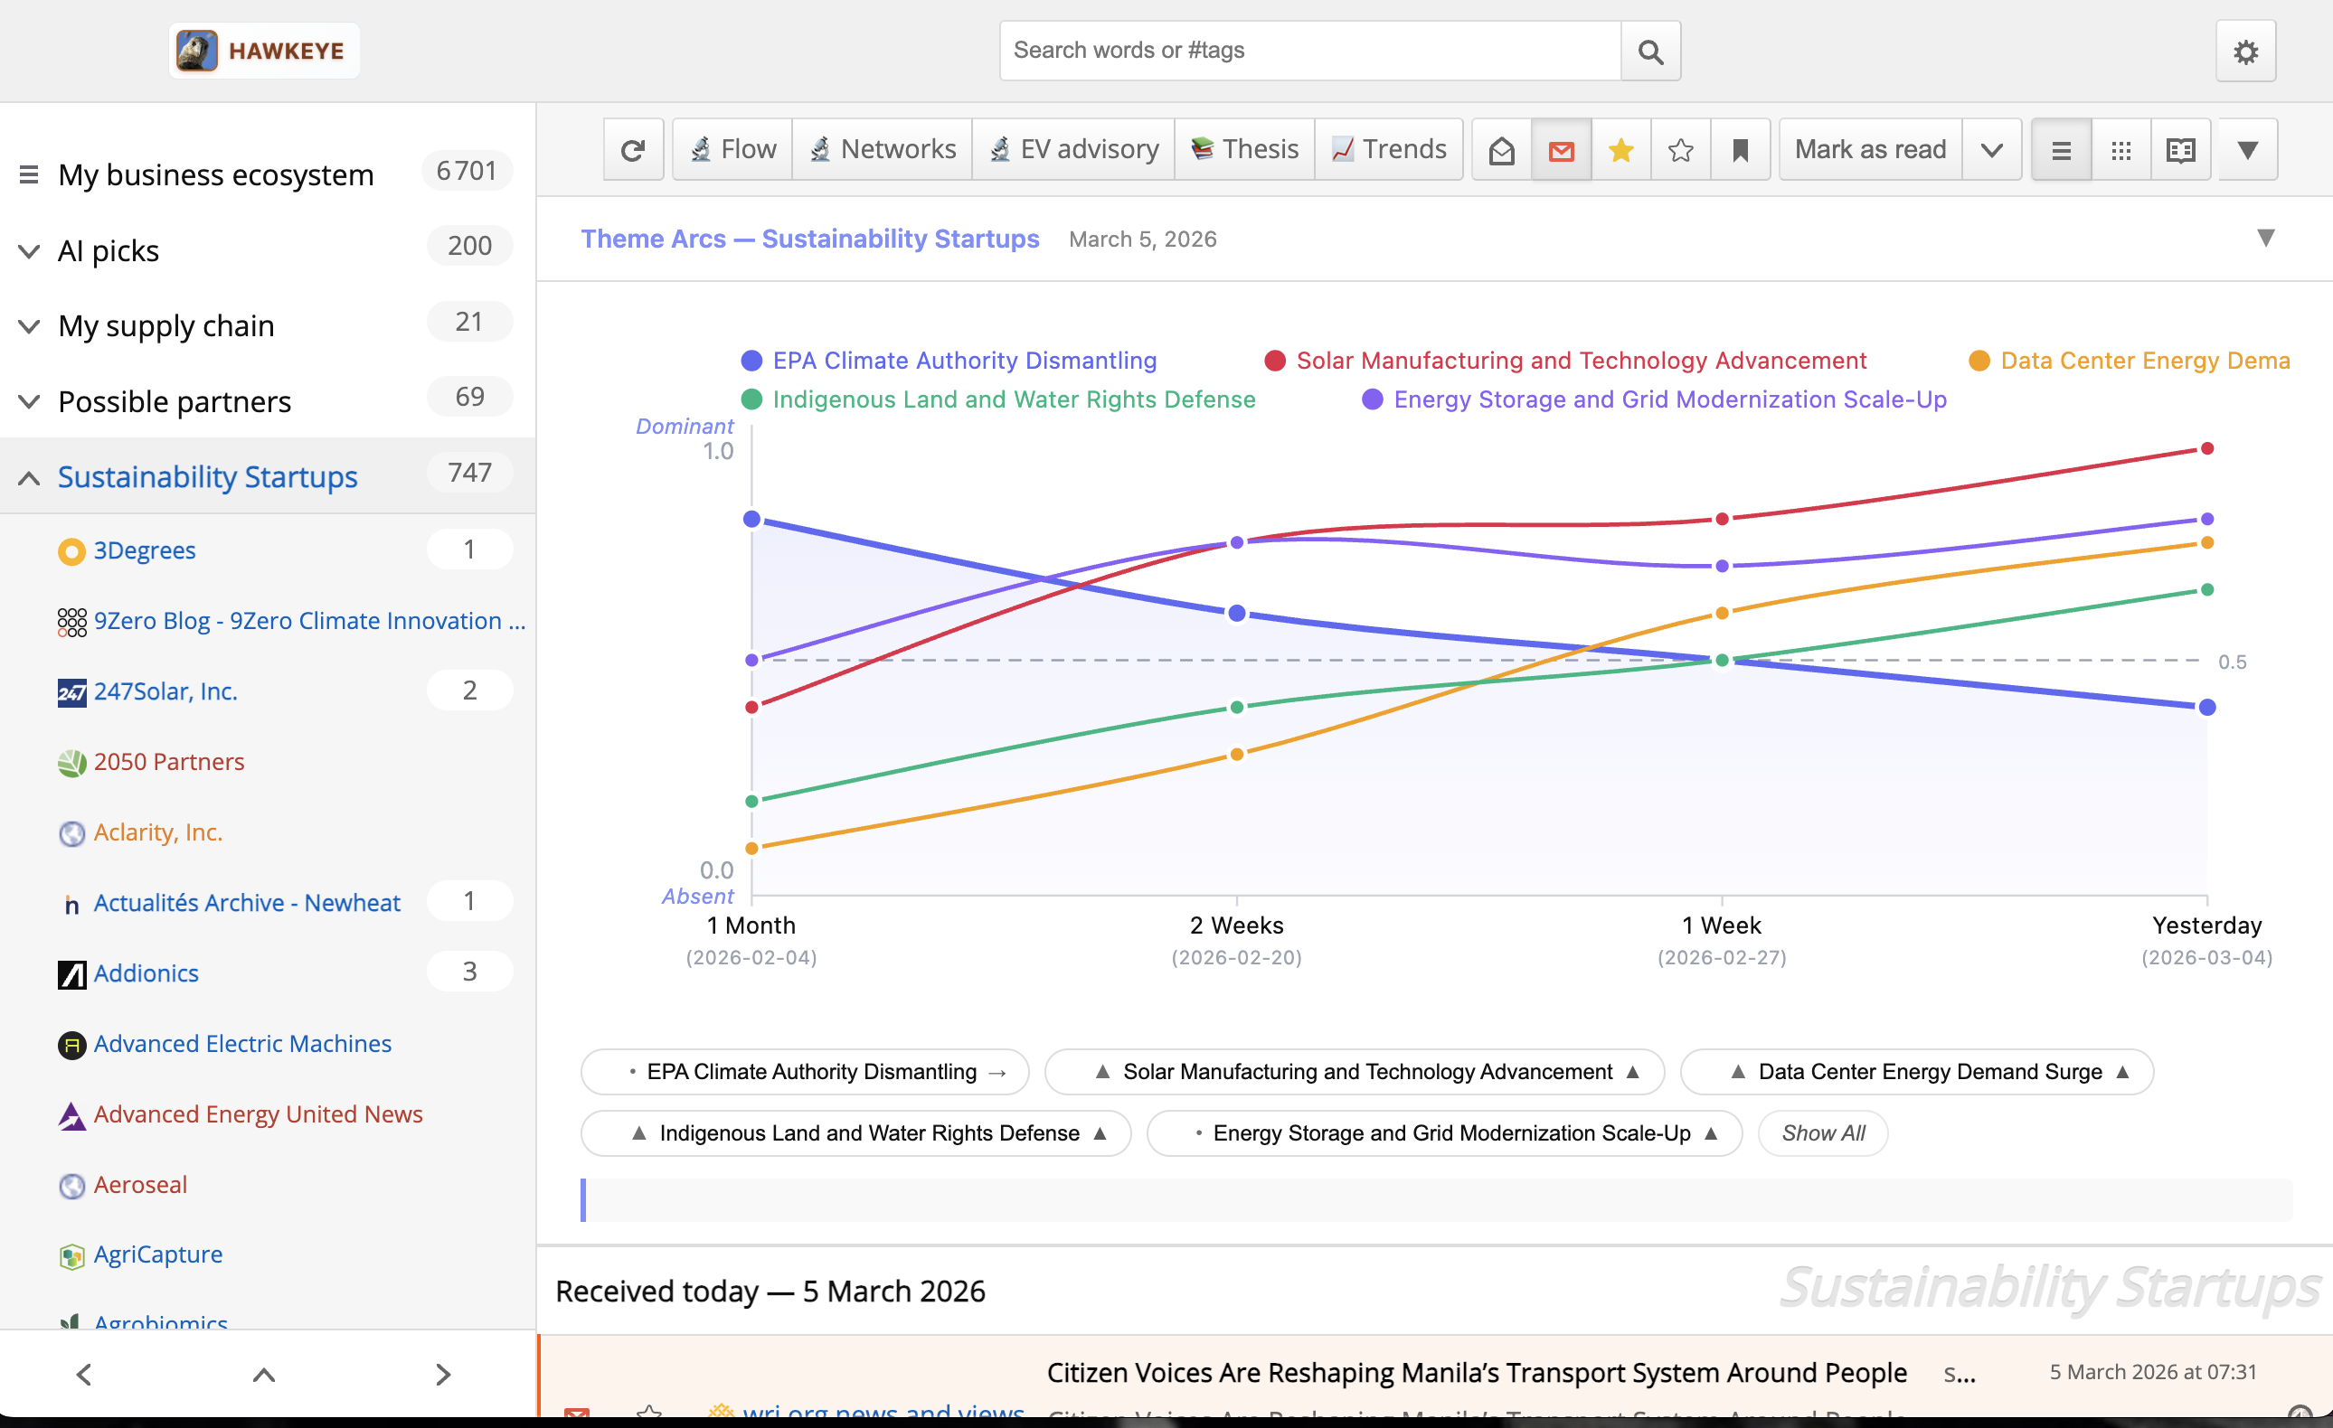Open the Thesis tab

(1244, 149)
